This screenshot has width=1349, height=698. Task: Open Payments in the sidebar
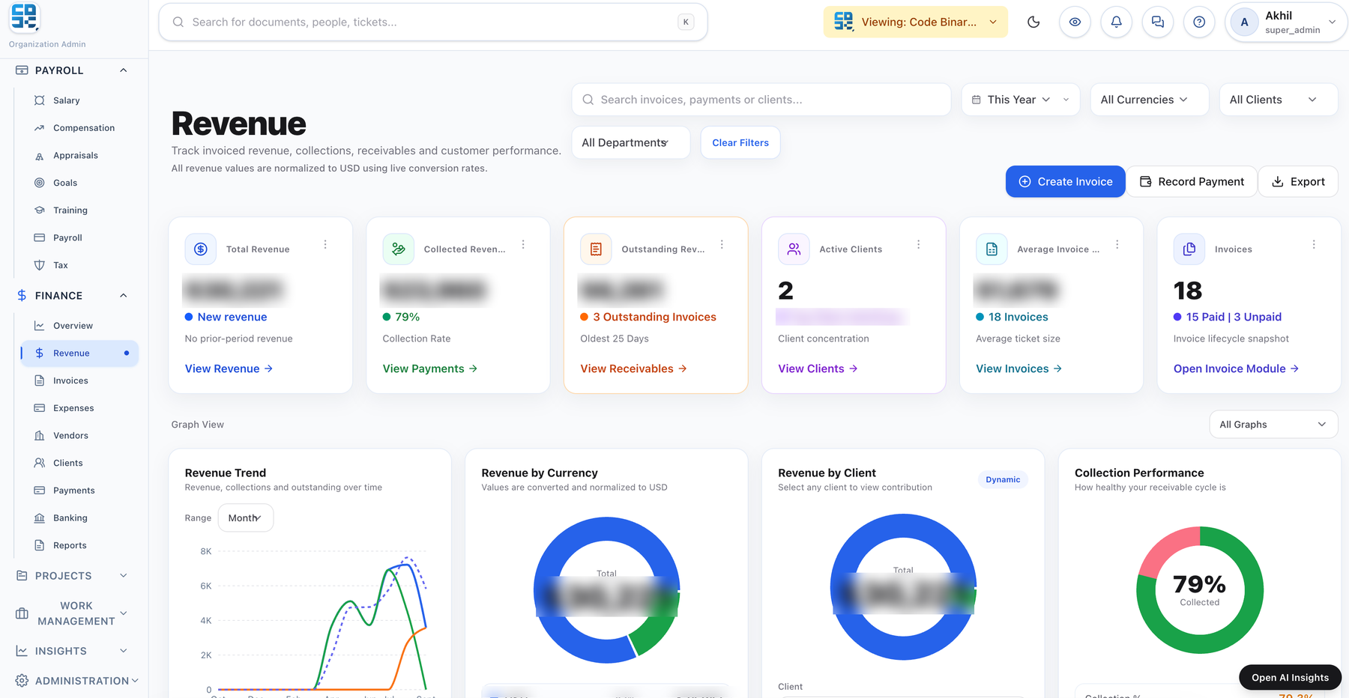click(79, 491)
